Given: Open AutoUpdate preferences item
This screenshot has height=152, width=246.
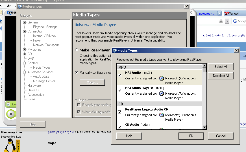Looking at the screenshot, I should pyautogui.click(x=41, y=77).
